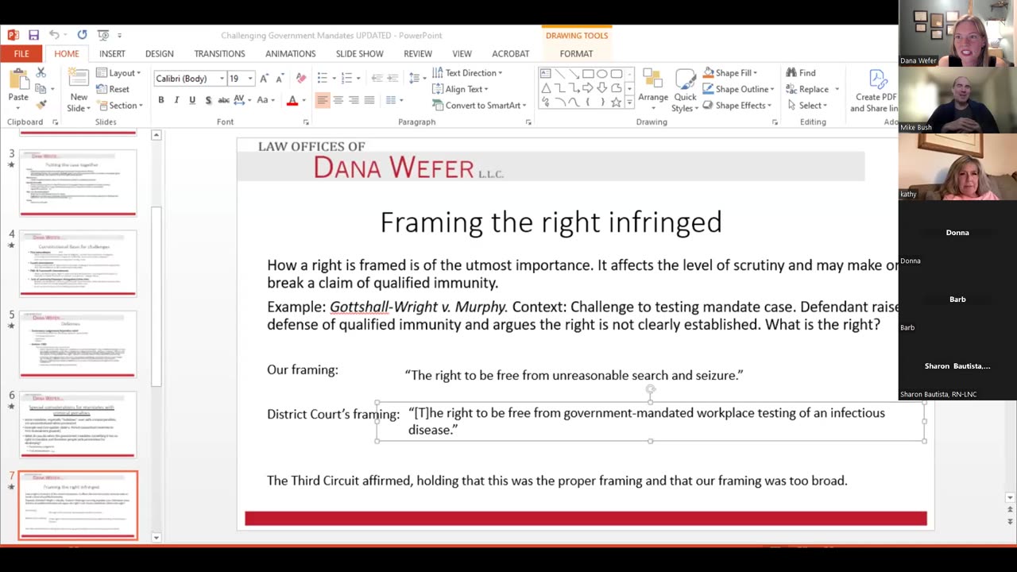Open the Font dialog launcher
The width and height of the screenshot is (1017, 572).
point(306,122)
